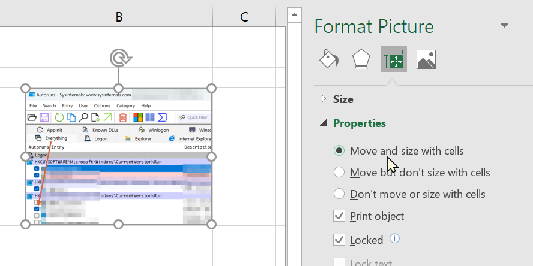Click the picture's bottom-right corner handle
Screen dimensions: 533x266
coord(211,224)
